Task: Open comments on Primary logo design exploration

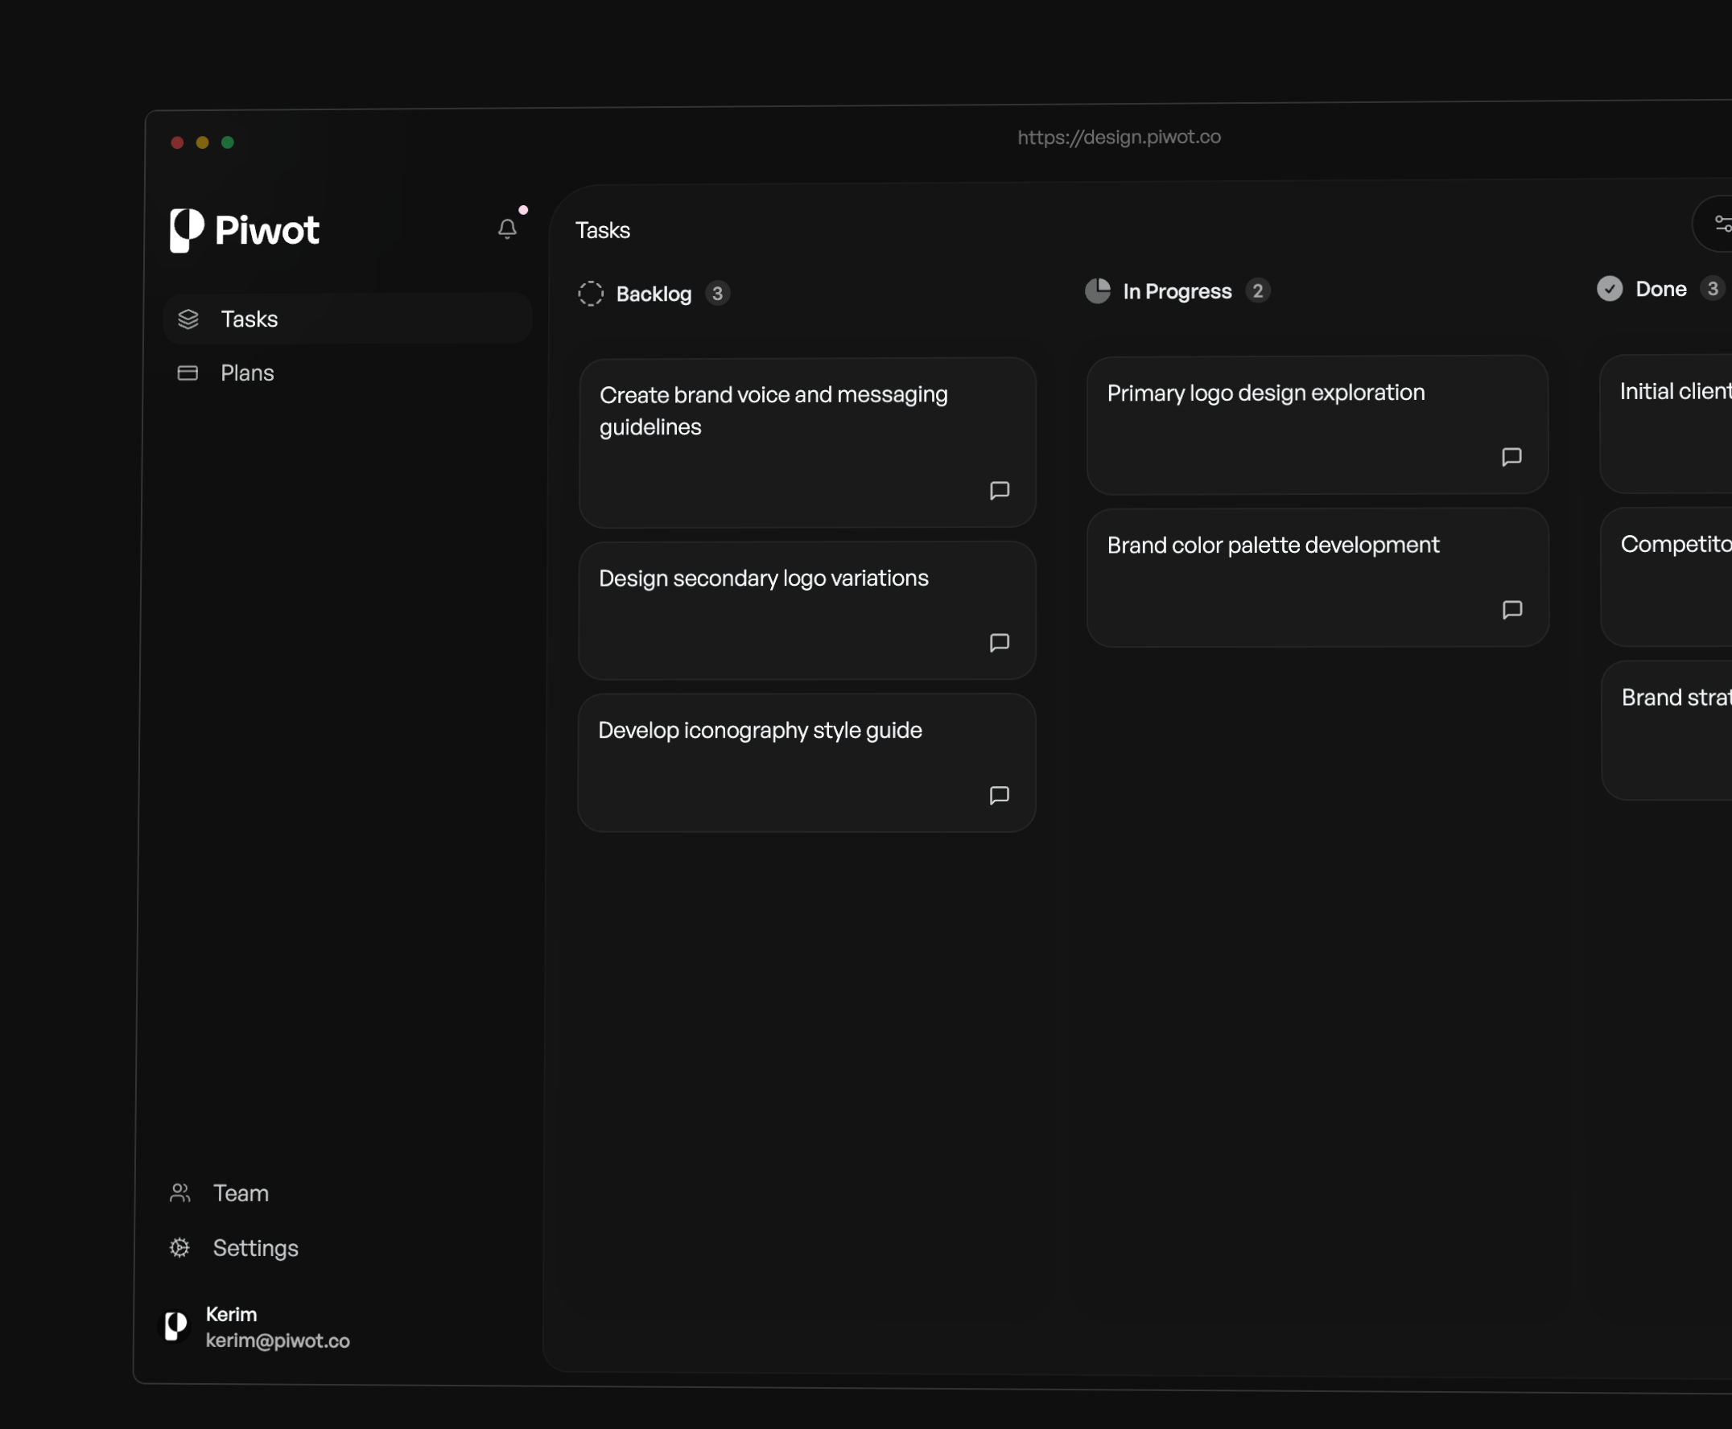Action: pyautogui.click(x=1511, y=457)
